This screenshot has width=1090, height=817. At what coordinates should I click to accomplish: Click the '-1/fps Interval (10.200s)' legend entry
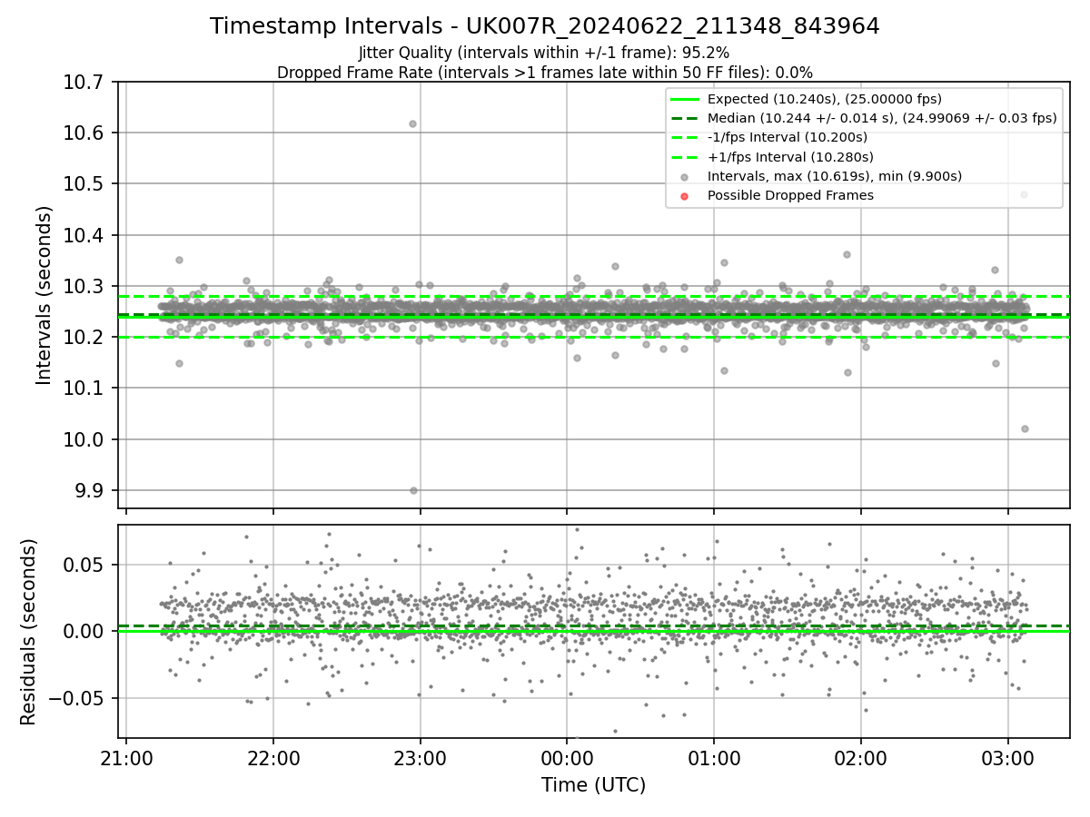788,137
